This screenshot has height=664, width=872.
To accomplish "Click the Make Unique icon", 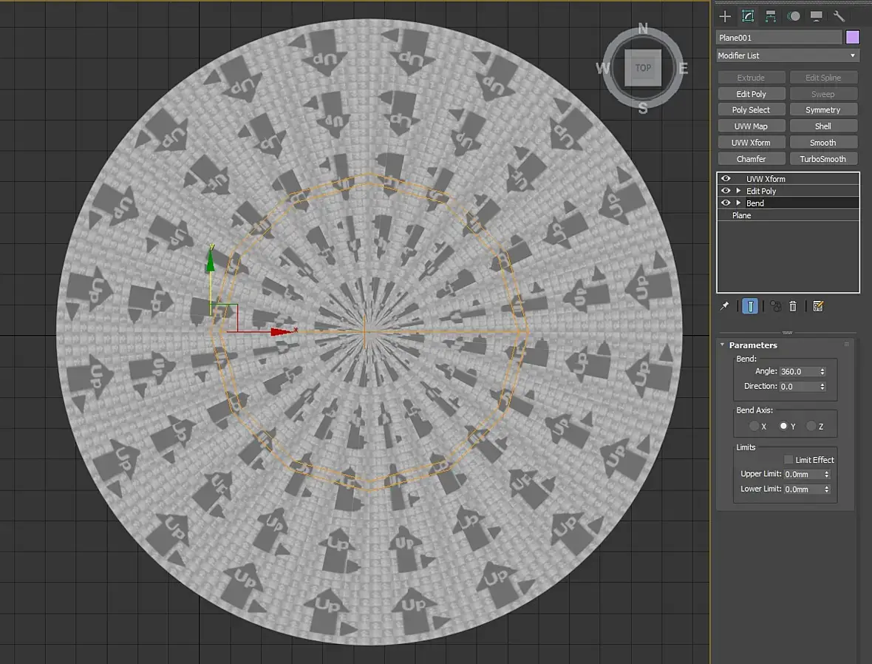I will (775, 306).
